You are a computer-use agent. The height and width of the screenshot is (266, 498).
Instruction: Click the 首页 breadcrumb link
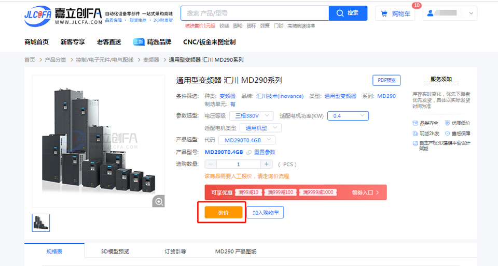click(30, 60)
